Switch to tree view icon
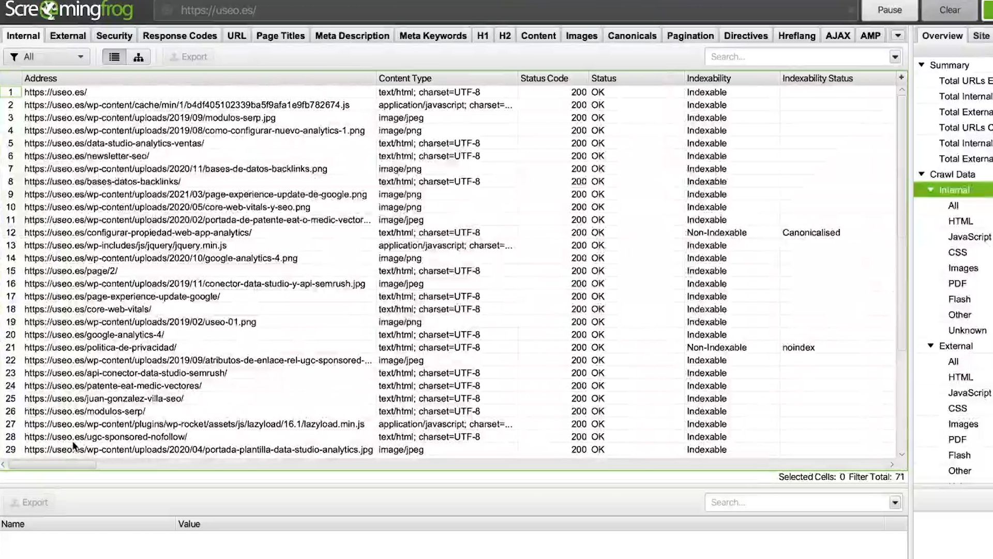 click(x=138, y=57)
